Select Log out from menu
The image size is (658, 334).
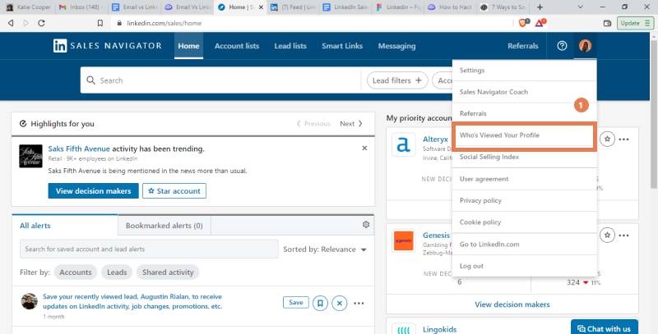pos(524,266)
